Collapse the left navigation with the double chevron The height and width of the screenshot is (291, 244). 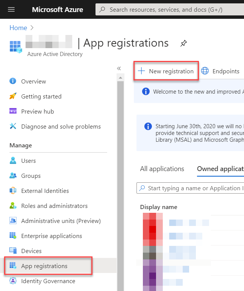[x=119, y=68]
